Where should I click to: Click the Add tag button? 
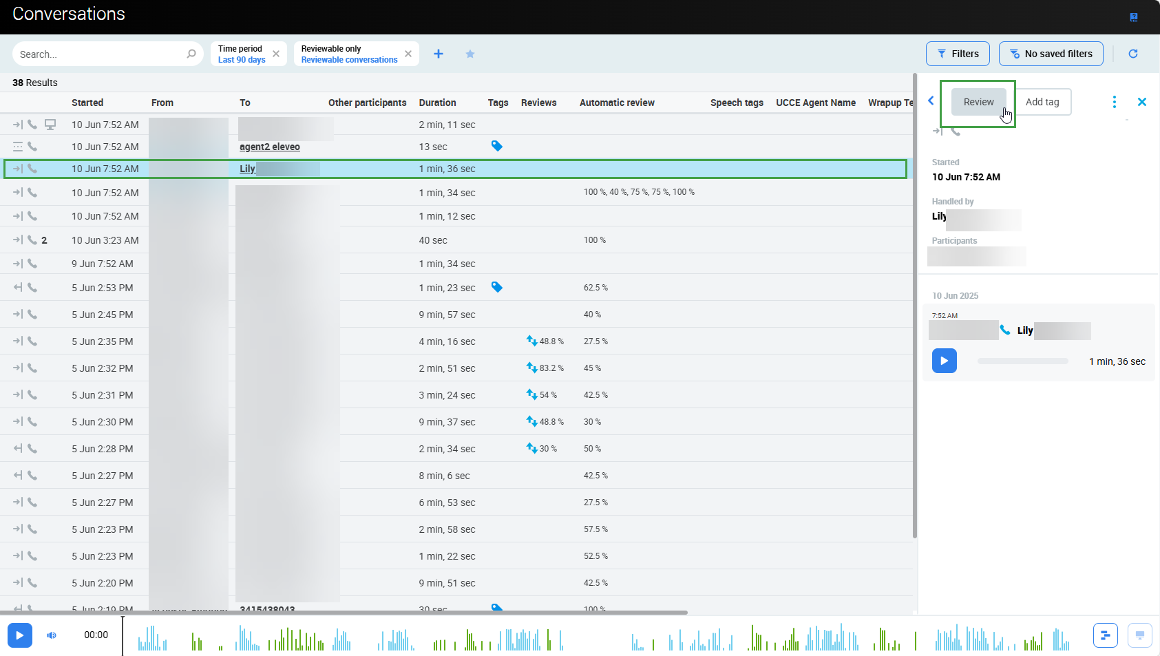pyautogui.click(x=1042, y=102)
